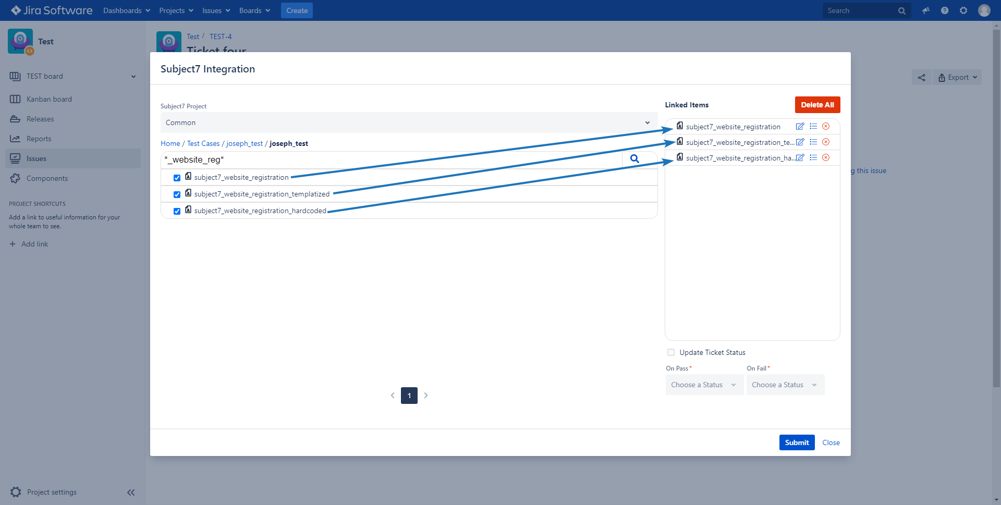Click the Test Cases breadcrumb link
The height and width of the screenshot is (505, 1001).
203,143
